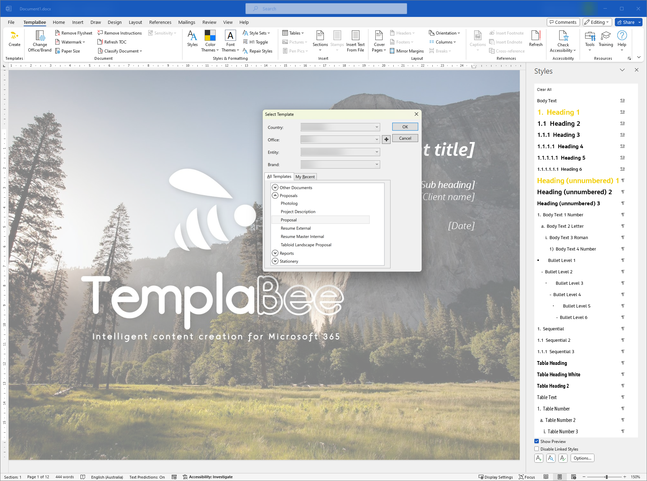This screenshot has width=647, height=481.
Task: Open the Office dropdown
Action: coord(340,140)
